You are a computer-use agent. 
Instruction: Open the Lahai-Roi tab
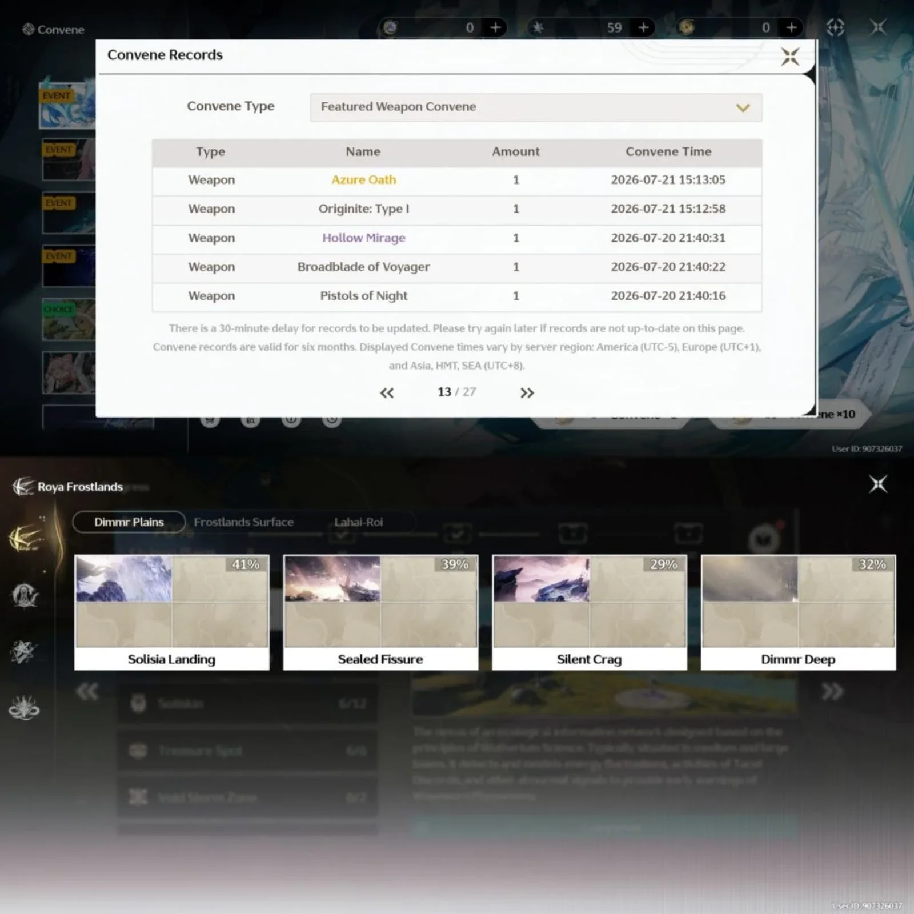[358, 522]
